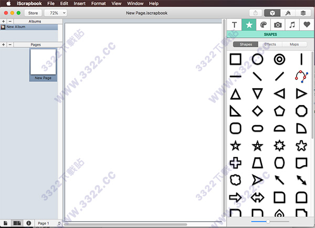Insert the rounded square shape
315x228 pixels.
click(x=235, y=128)
